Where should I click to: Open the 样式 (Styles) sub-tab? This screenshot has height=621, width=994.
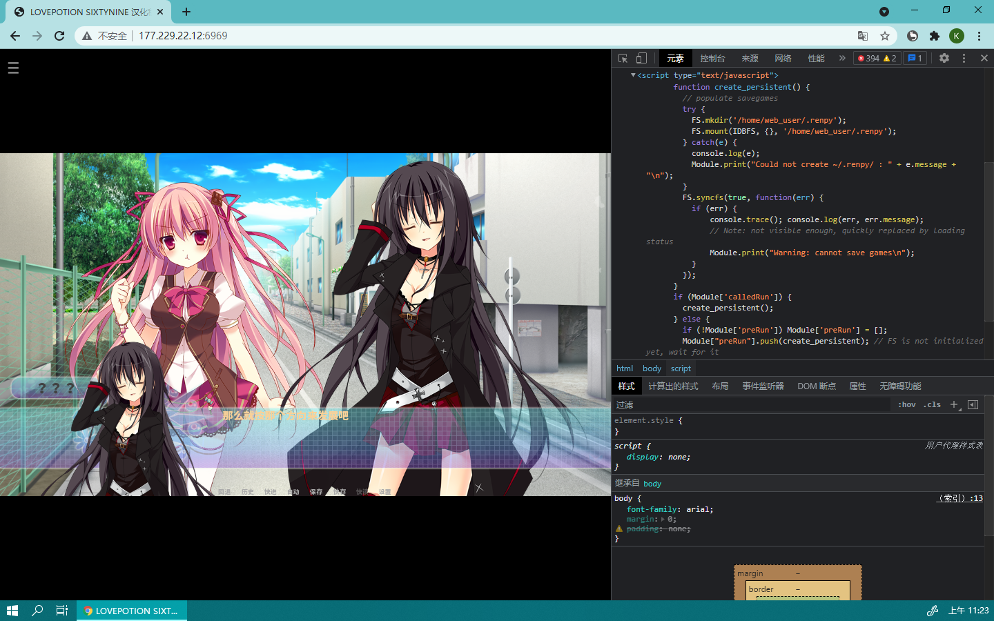626,386
